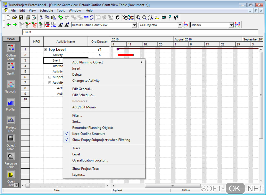Click the Org Duration column header
266x195 pixels.
(x=100, y=41)
